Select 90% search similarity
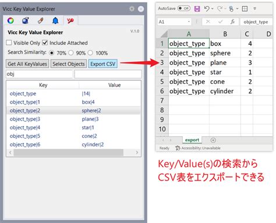This screenshot has height=223, width=276. (71, 53)
